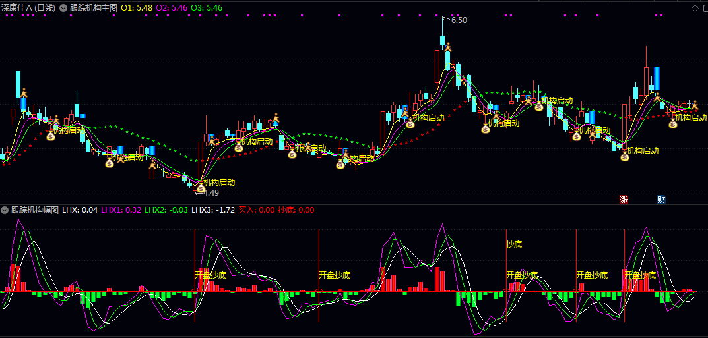Click the running man icon near 6.50 peak

(448, 47)
